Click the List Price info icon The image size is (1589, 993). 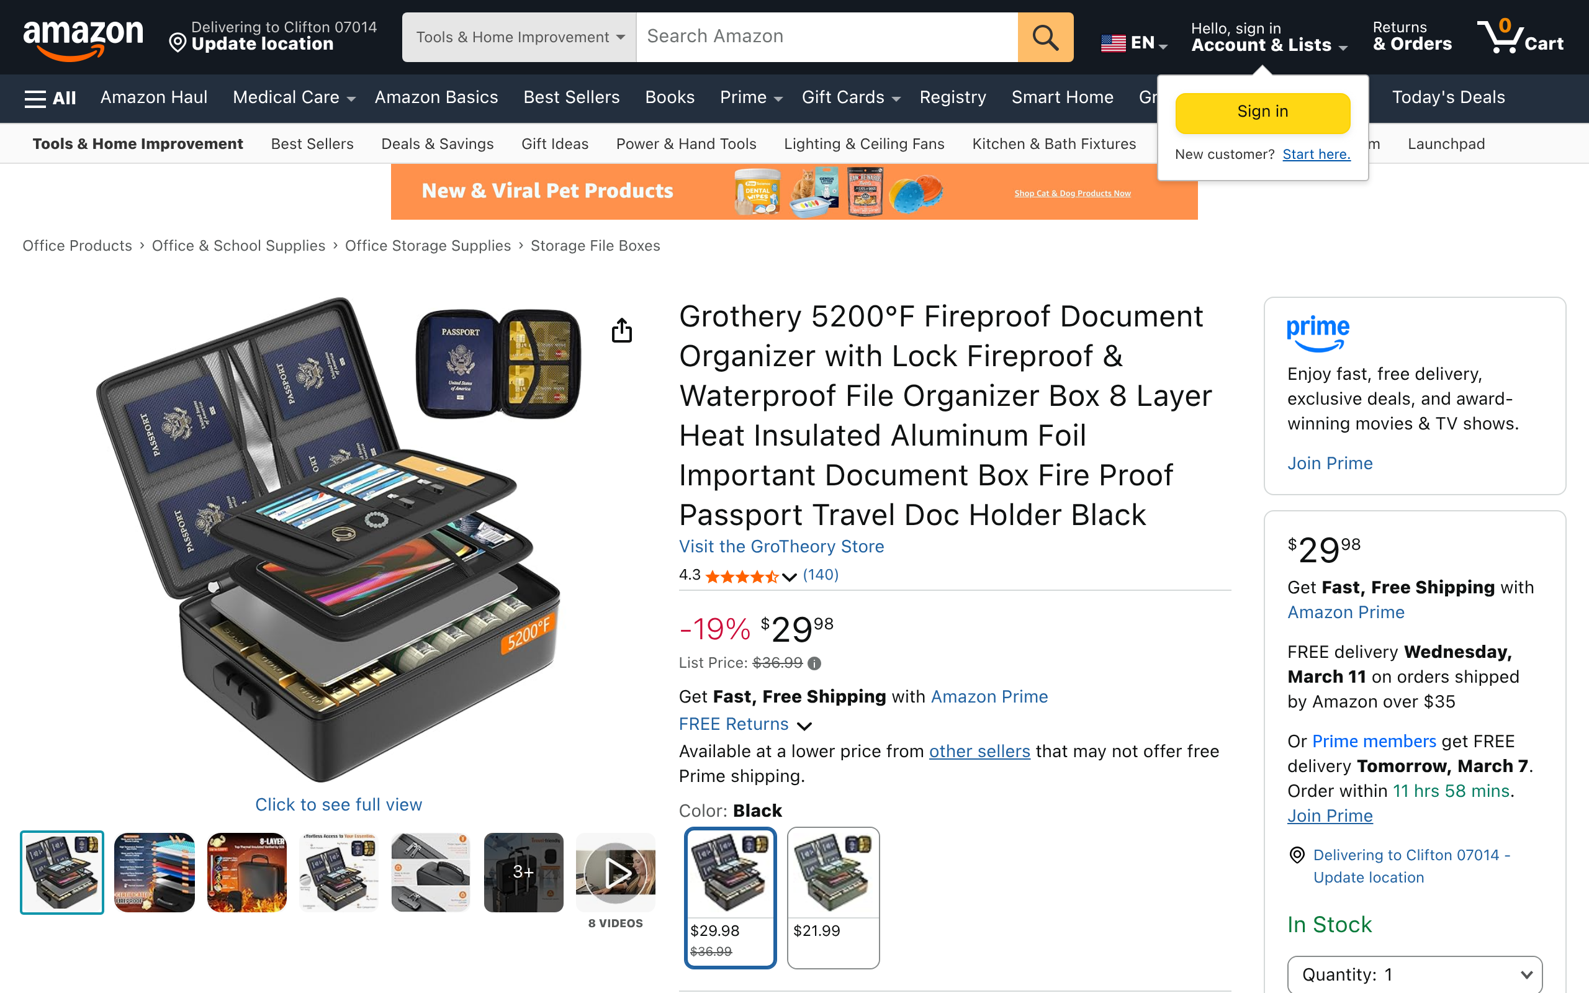[814, 663]
